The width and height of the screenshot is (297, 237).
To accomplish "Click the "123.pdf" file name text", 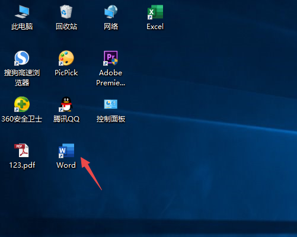I will point(22,165).
